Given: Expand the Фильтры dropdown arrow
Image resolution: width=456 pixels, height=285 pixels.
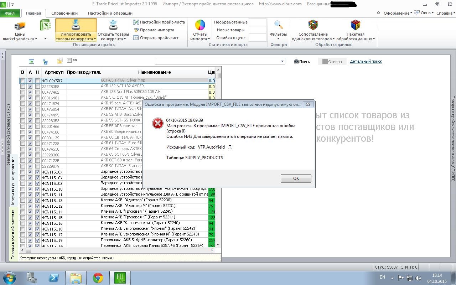Looking at the screenshot, I should tap(278, 39).
